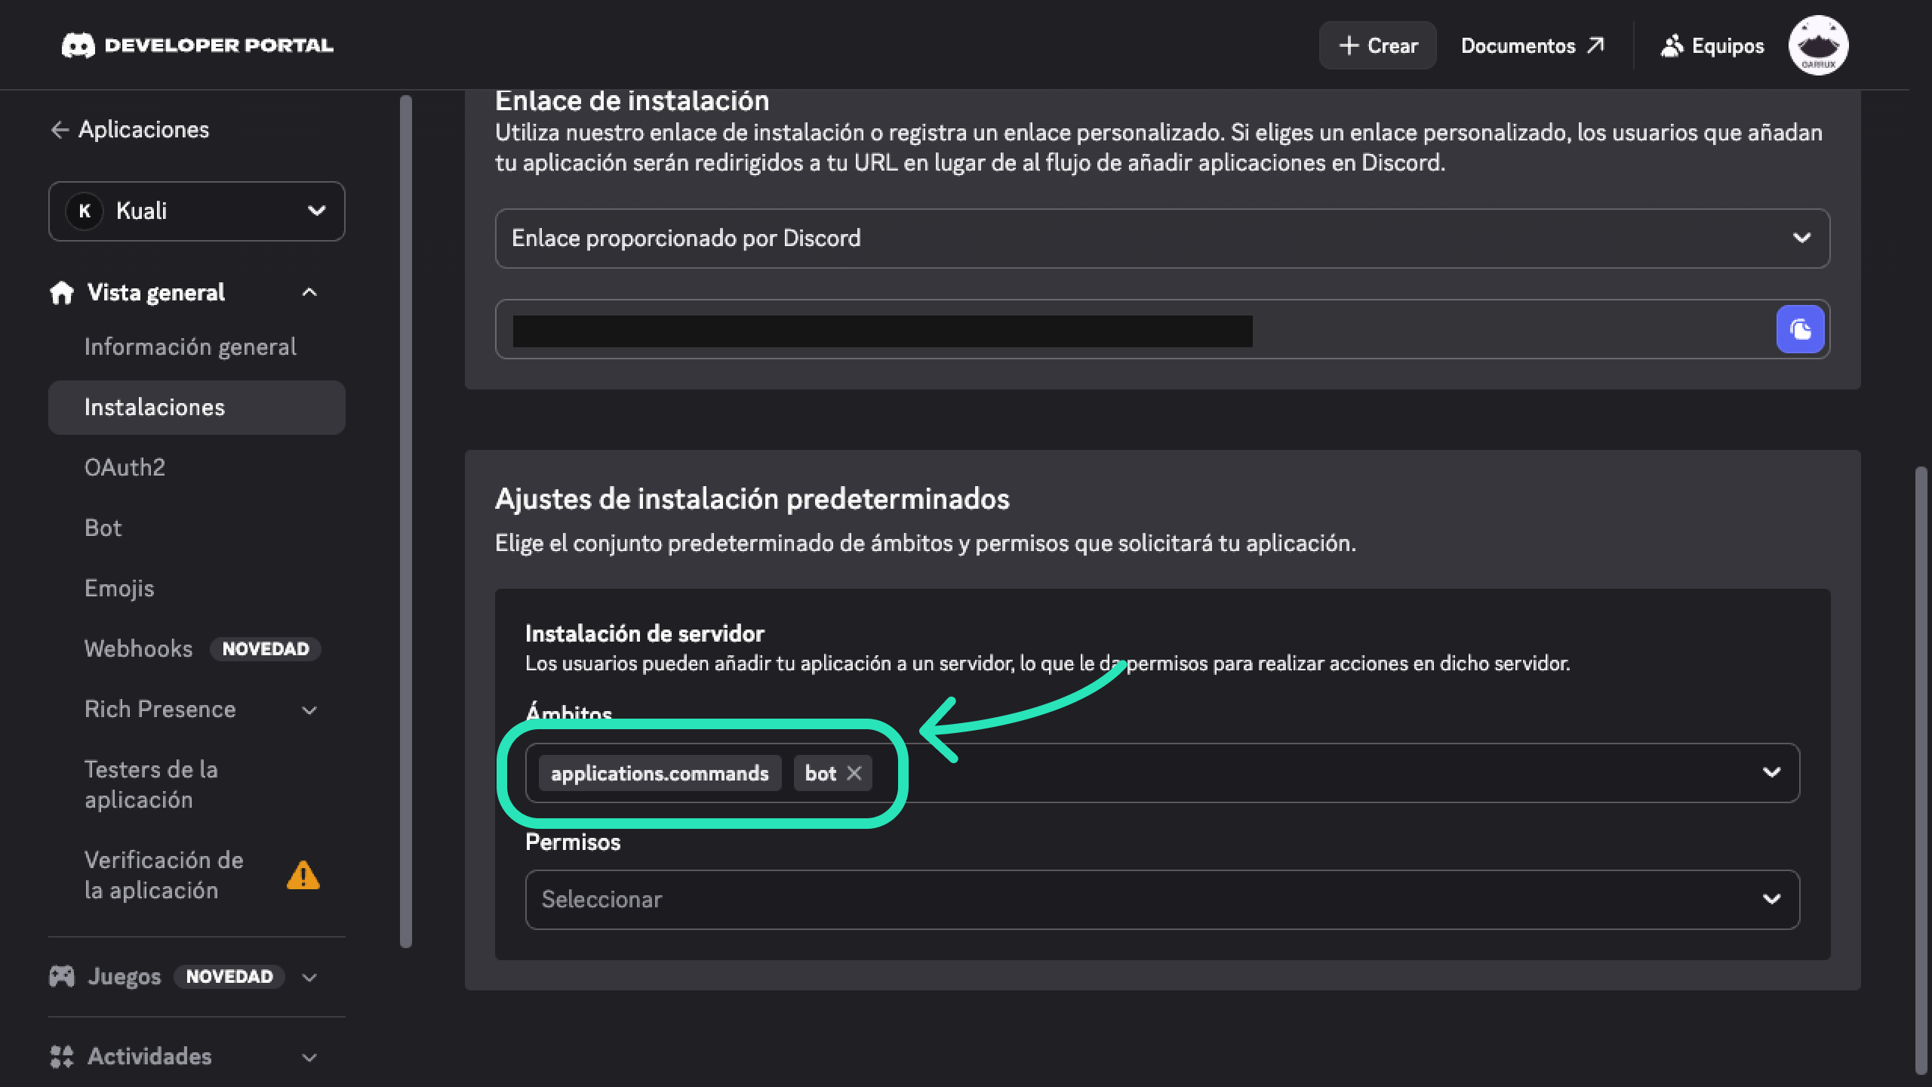The width and height of the screenshot is (1932, 1087).
Task: Click the Discord Developer Portal logo
Action: pyautogui.click(x=197, y=45)
